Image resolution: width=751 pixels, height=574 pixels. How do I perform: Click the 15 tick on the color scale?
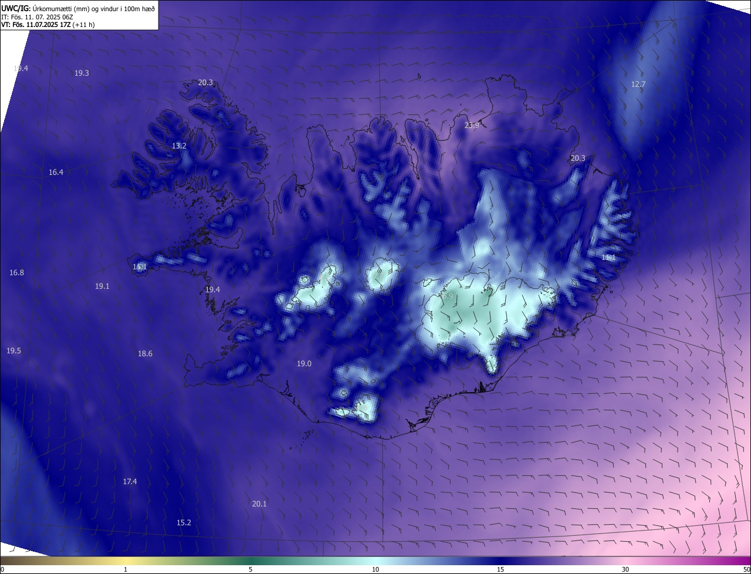coord(500,569)
